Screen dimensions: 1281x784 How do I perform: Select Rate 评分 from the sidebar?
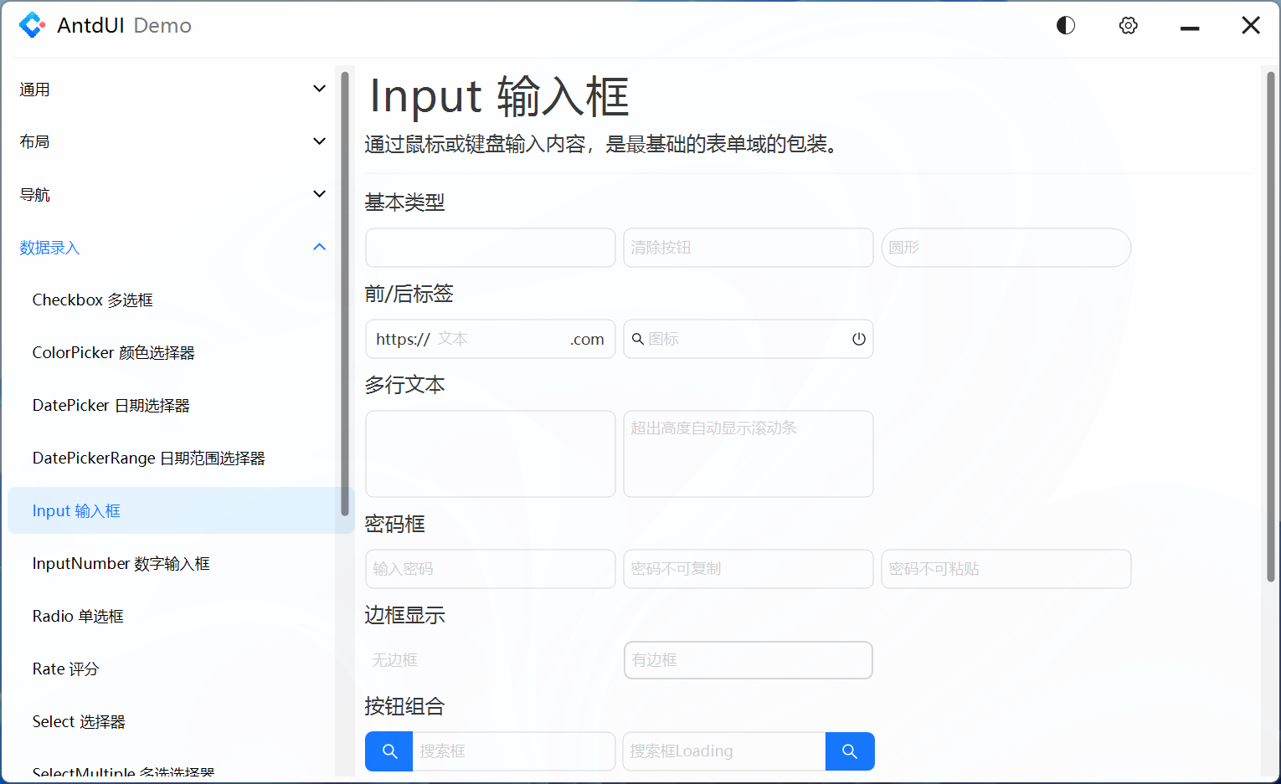(x=65, y=669)
